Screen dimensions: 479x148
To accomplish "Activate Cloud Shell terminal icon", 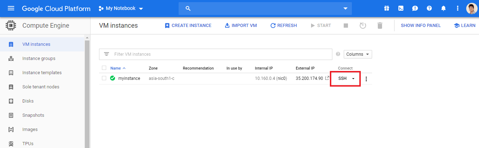I will (x=401, y=8).
